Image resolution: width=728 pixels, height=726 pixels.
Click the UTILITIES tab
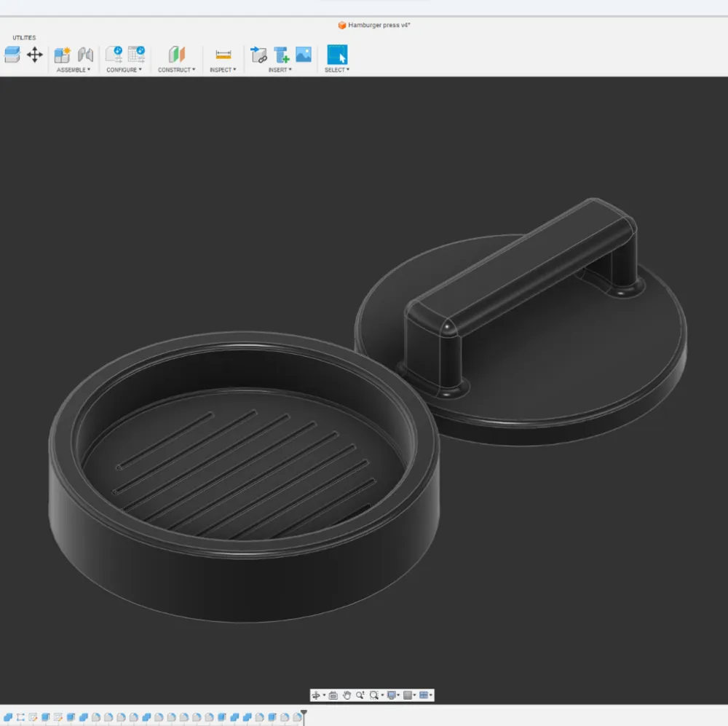[24, 38]
